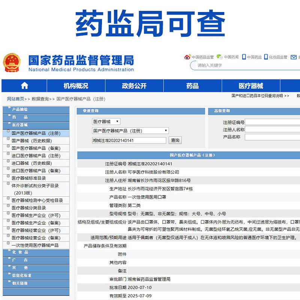Screen dimensions: 300x300
Task: Click registrant address 湖南省长沙市雨花区振华路816号
Action: [159, 180]
